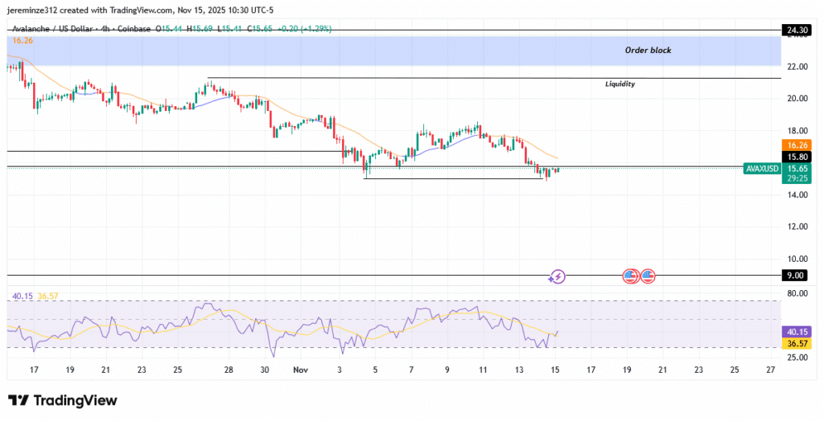Click the 14.00 price axis value

coord(797,194)
